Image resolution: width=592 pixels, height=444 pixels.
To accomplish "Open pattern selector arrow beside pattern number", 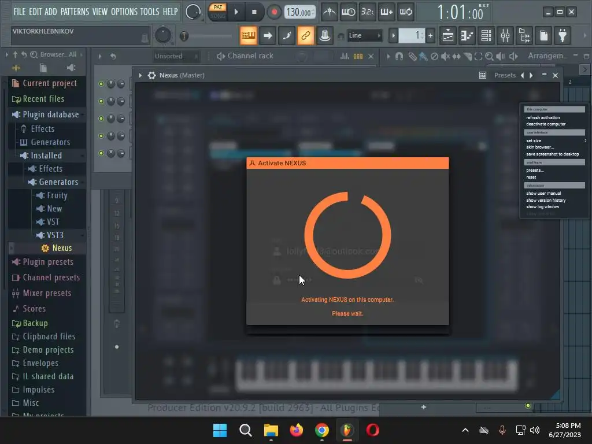I will (393, 35).
